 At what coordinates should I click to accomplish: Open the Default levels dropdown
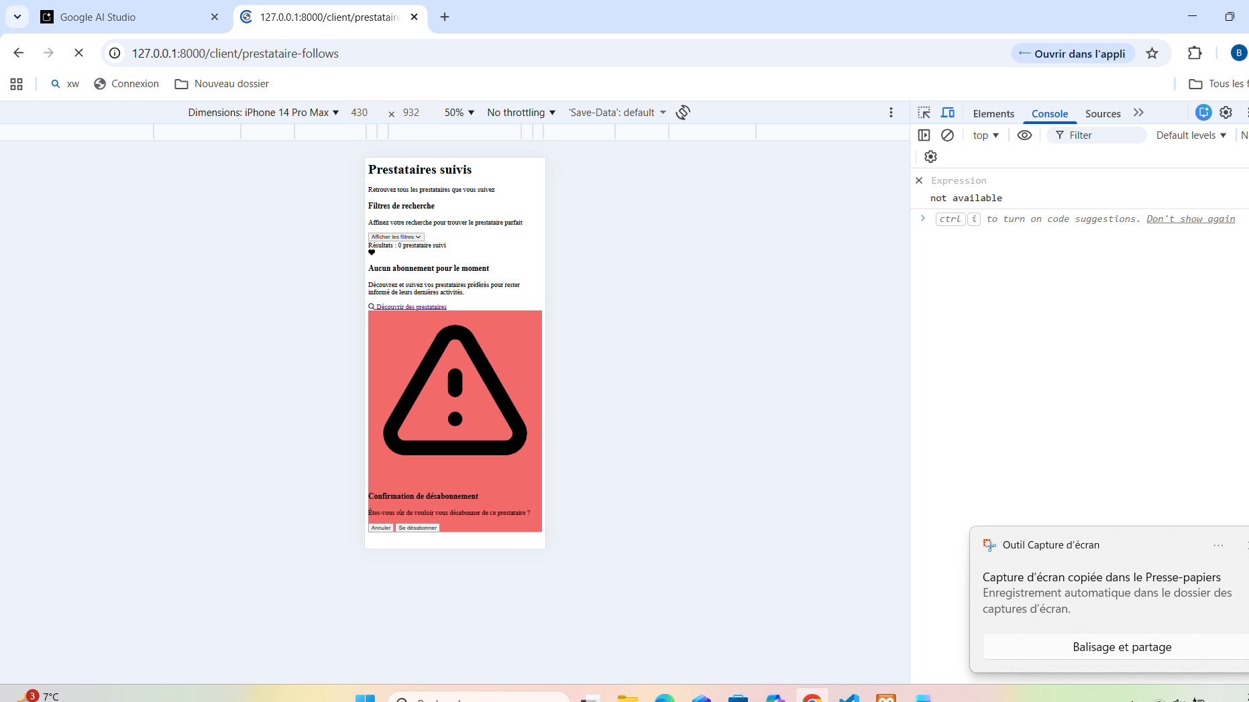pyautogui.click(x=1191, y=135)
